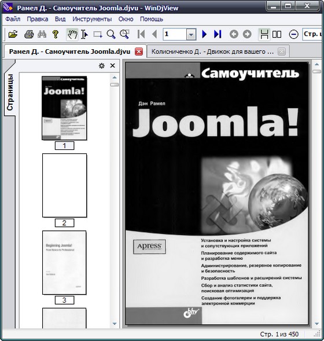Navigate back in view history
Screen dimensions: 324x341
(x=234, y=34)
